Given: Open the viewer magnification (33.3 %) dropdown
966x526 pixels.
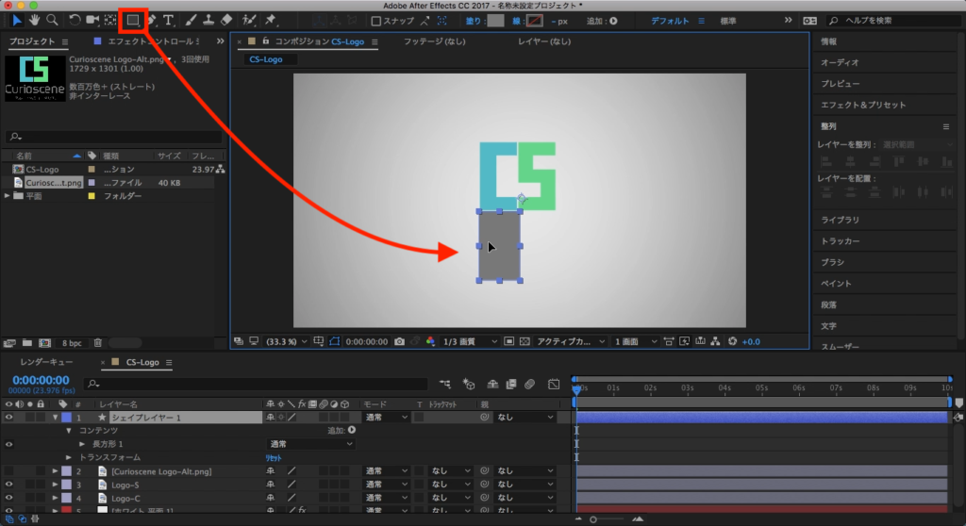Looking at the screenshot, I should tap(285, 341).
